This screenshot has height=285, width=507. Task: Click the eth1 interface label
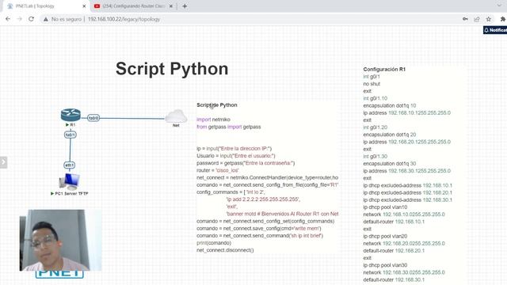tap(70, 165)
